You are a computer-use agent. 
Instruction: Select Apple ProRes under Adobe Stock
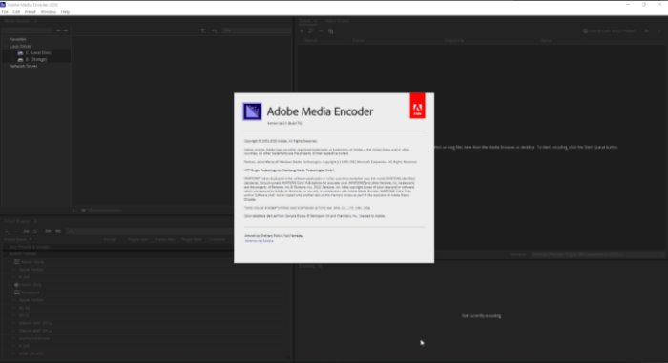(31, 270)
